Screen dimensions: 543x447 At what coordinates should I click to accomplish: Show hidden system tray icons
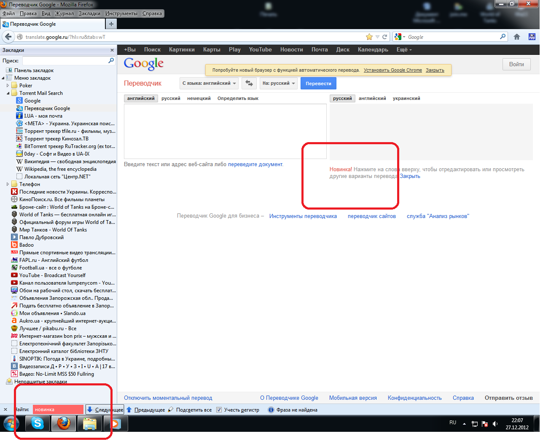(x=464, y=424)
